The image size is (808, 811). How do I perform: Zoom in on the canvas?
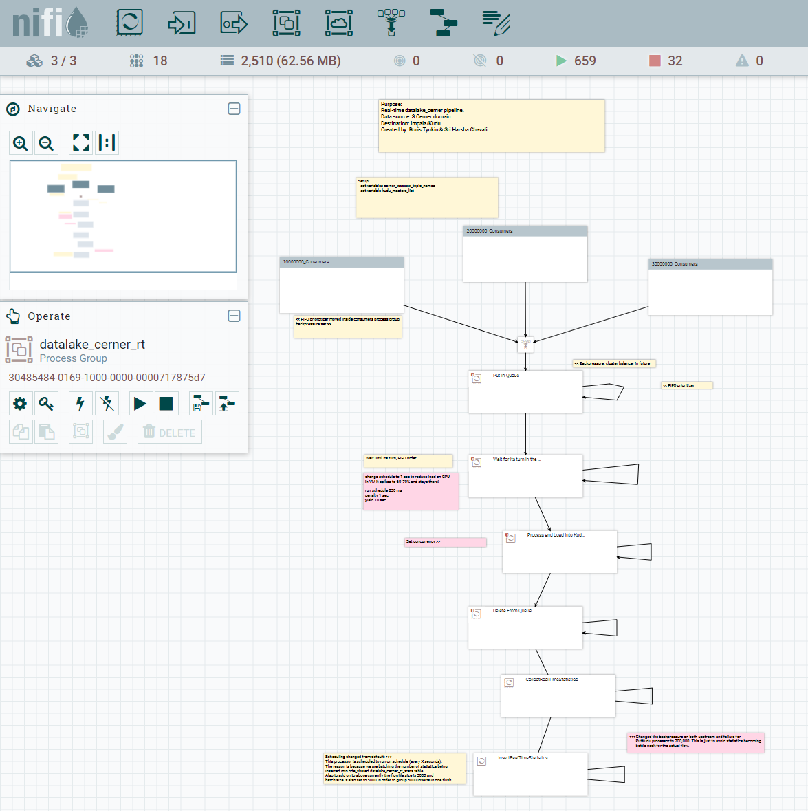tap(21, 143)
